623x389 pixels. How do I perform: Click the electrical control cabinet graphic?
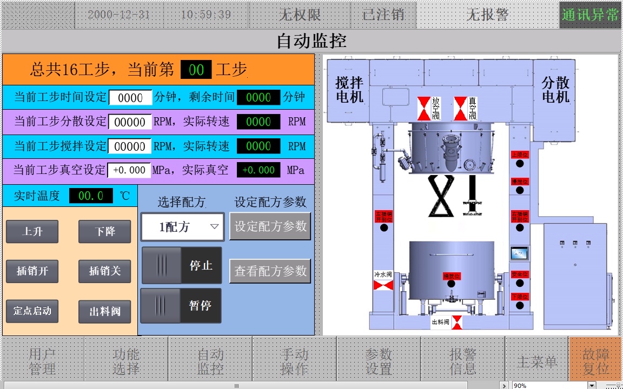[x=575, y=276]
